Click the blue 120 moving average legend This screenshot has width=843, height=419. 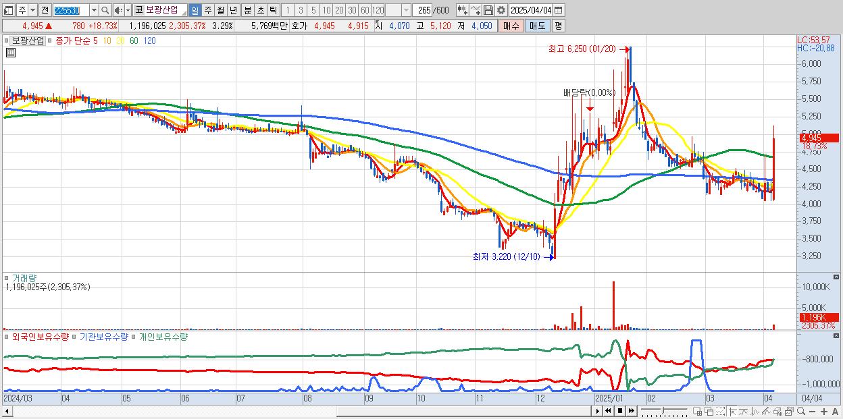point(150,41)
